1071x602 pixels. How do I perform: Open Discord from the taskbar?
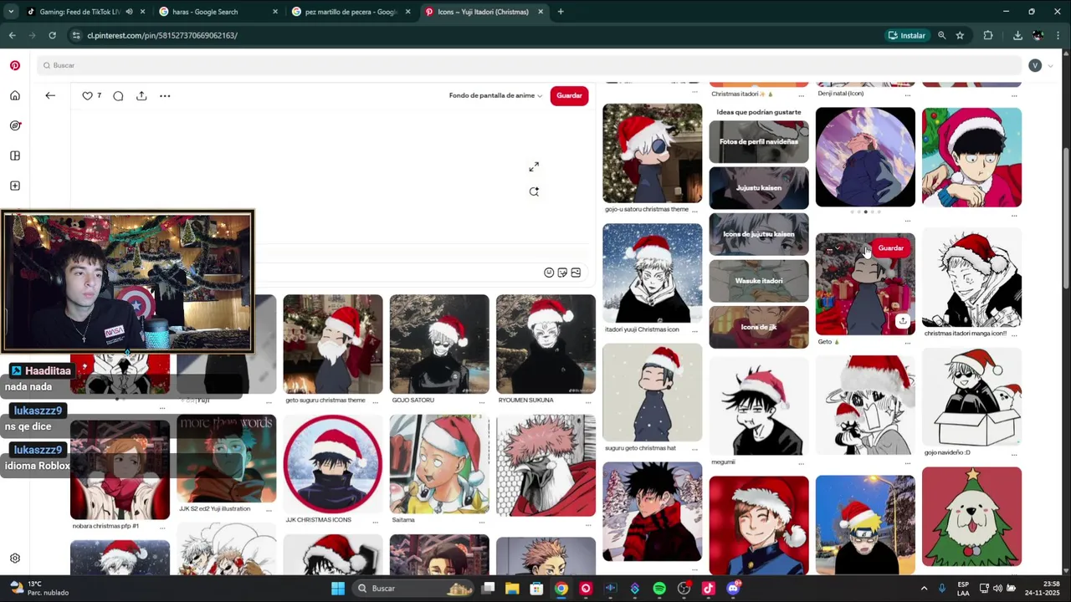pyautogui.click(x=733, y=589)
